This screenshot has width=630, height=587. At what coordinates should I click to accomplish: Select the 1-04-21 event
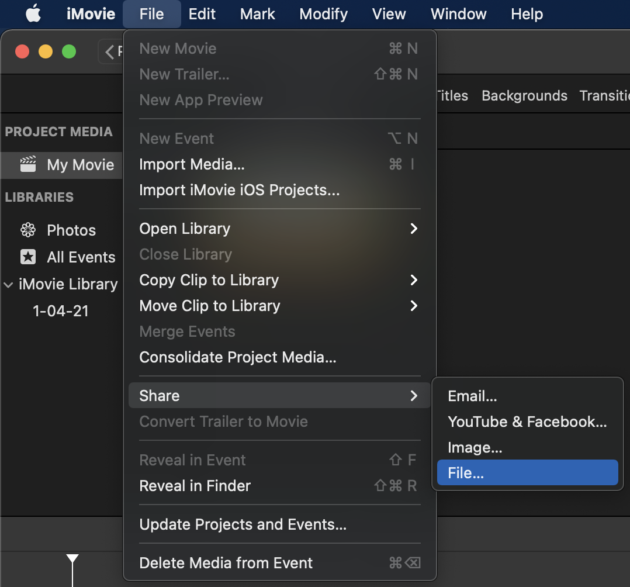pos(61,311)
